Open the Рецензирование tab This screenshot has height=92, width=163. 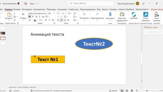(x=88, y=9)
